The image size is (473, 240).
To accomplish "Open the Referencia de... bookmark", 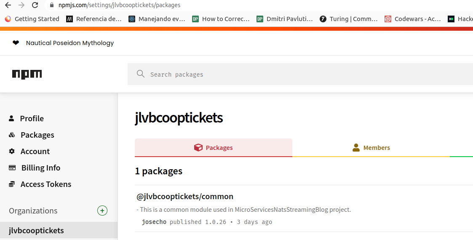I will tap(94, 19).
